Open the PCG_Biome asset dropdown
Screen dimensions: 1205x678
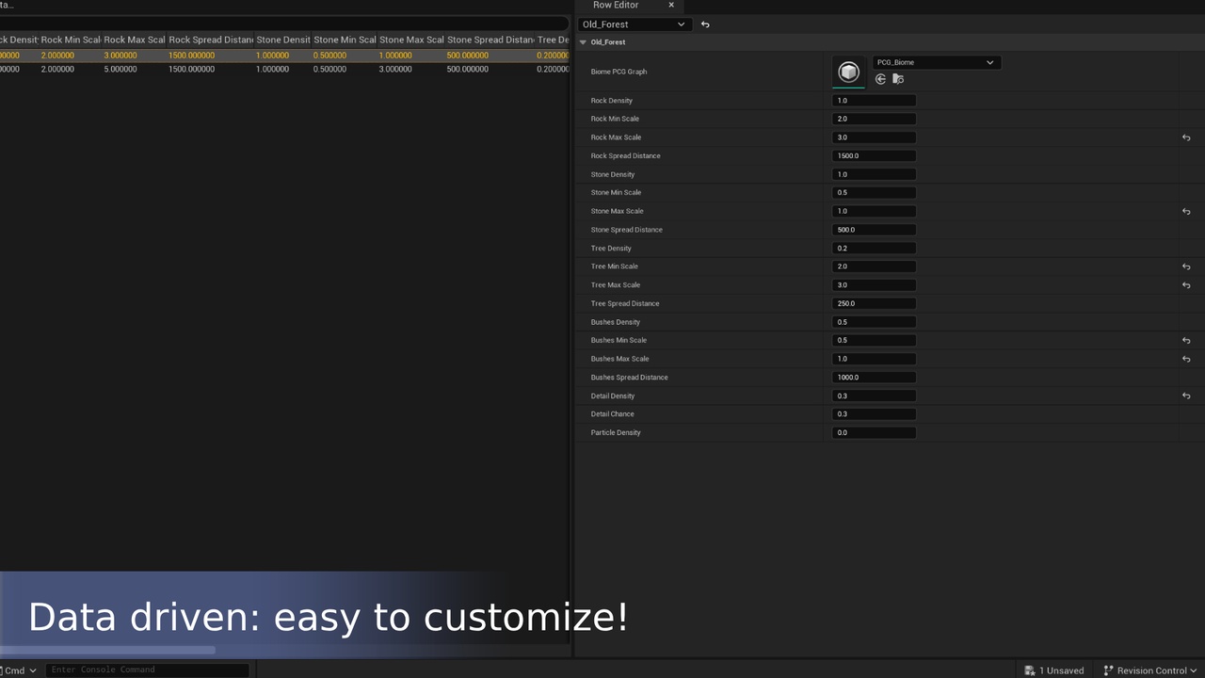936,62
